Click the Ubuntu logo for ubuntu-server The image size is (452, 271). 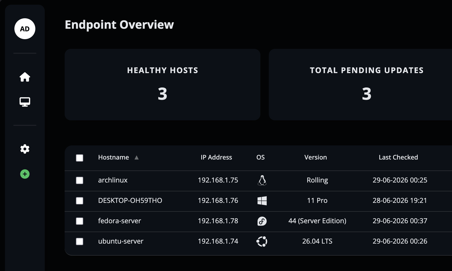(x=262, y=241)
